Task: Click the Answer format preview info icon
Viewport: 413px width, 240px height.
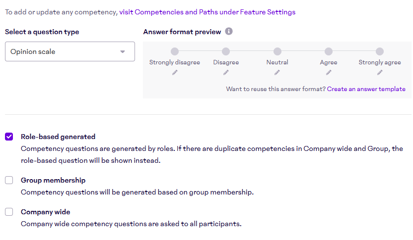Action: [x=229, y=32]
